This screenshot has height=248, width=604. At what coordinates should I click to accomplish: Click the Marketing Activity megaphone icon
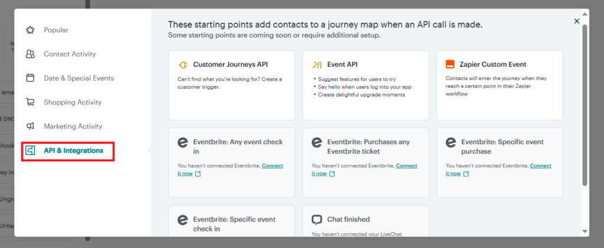pyautogui.click(x=30, y=127)
